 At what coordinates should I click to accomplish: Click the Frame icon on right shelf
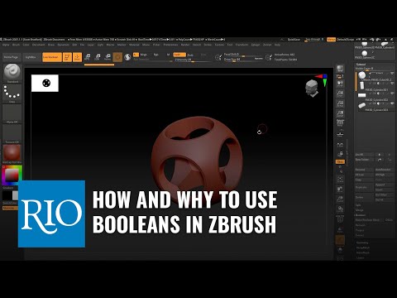click(x=340, y=180)
